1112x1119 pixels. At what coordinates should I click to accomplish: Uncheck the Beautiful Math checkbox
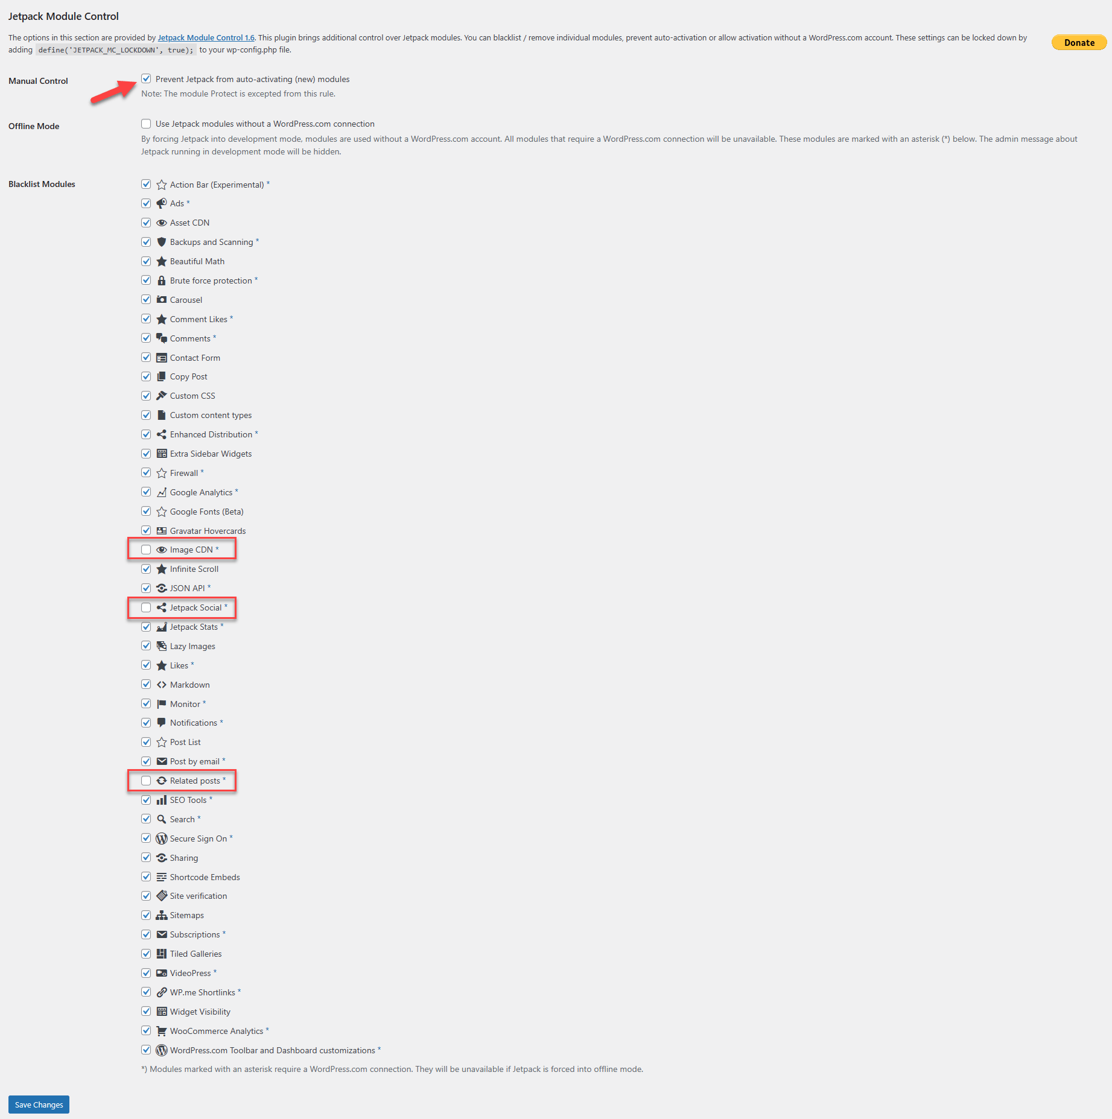[146, 261]
